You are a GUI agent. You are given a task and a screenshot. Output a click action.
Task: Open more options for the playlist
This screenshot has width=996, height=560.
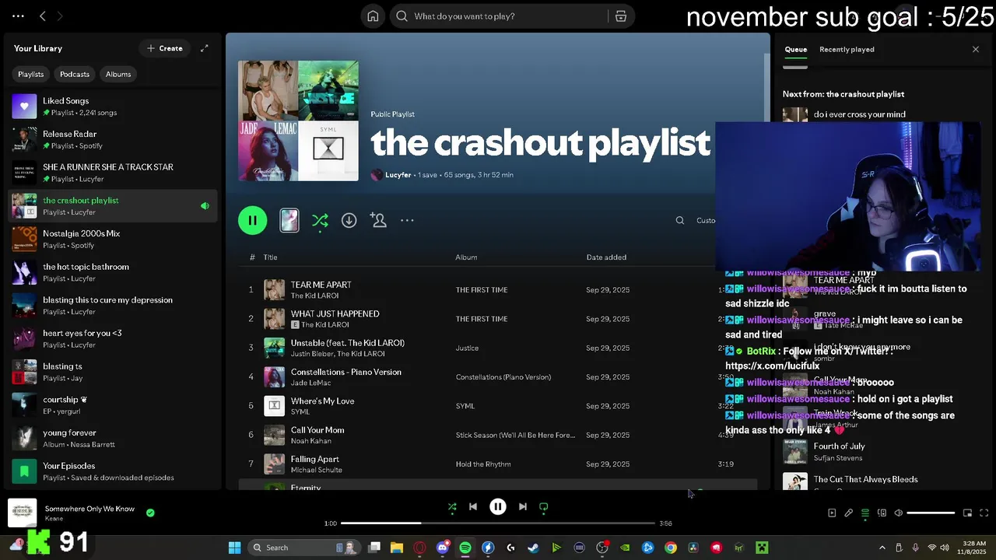pos(407,220)
